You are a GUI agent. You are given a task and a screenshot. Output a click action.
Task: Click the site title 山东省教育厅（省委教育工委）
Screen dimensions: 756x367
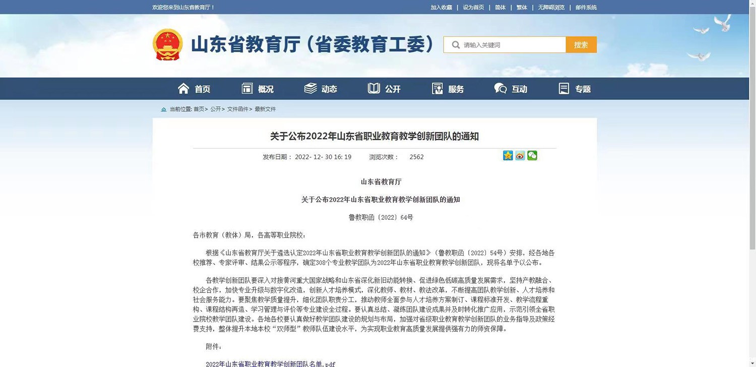pyautogui.click(x=312, y=44)
